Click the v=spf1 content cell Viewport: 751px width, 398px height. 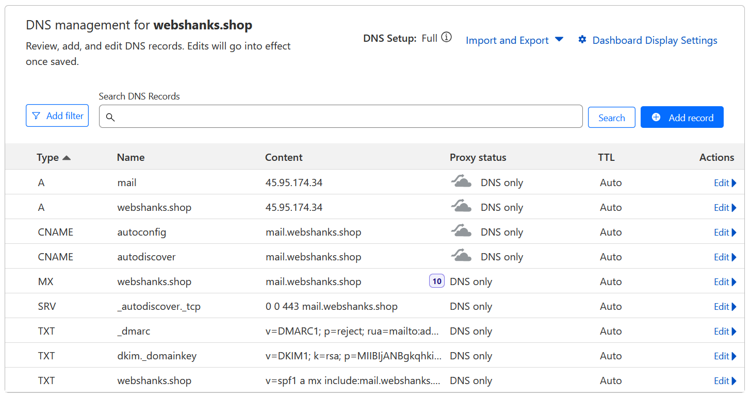[353, 380]
